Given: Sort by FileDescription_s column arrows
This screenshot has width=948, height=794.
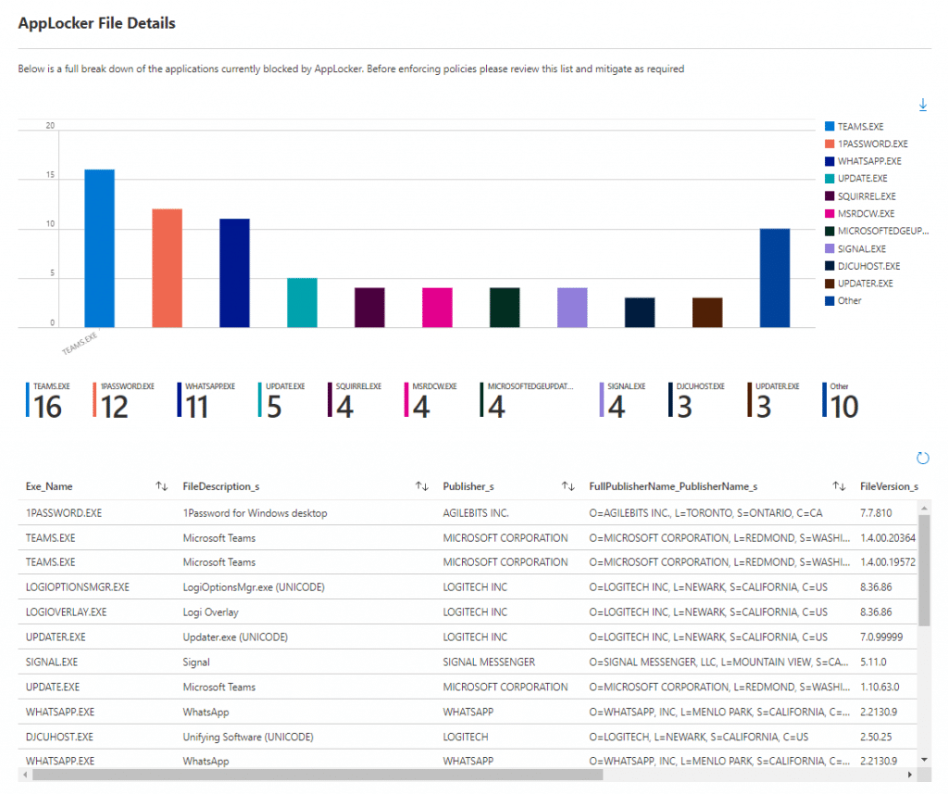Looking at the screenshot, I should click(x=422, y=486).
